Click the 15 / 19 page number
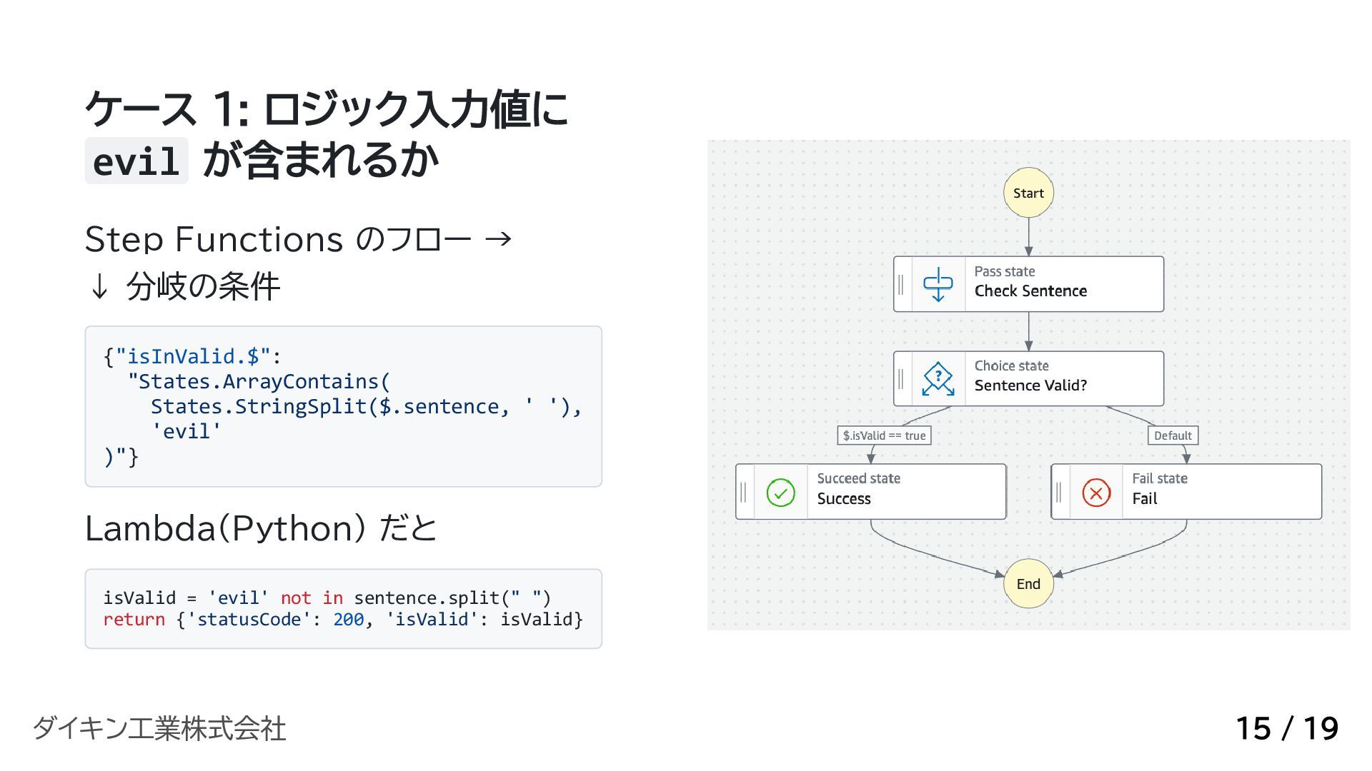Viewport: 1372px width, 771px height. tap(1287, 728)
